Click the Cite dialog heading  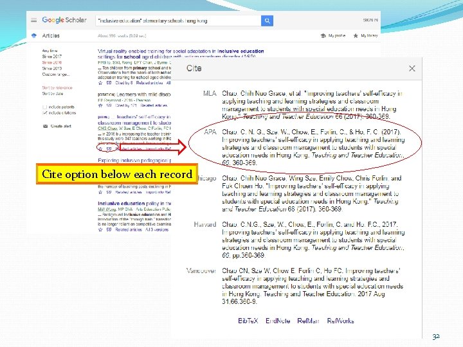tap(194, 68)
